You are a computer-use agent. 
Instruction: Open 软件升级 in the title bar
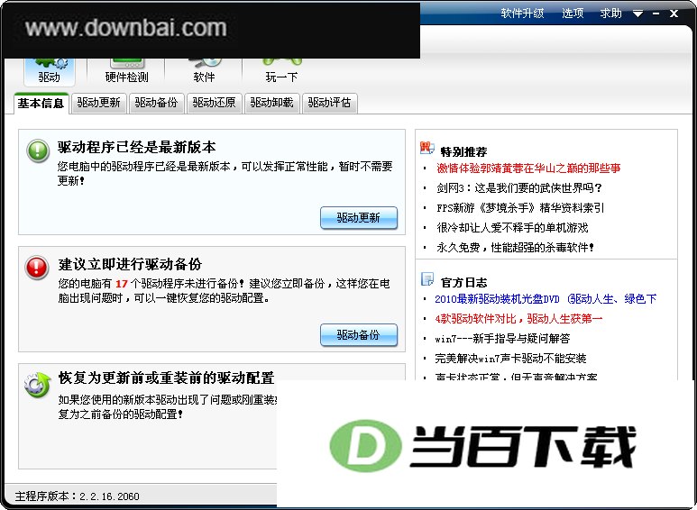click(522, 14)
